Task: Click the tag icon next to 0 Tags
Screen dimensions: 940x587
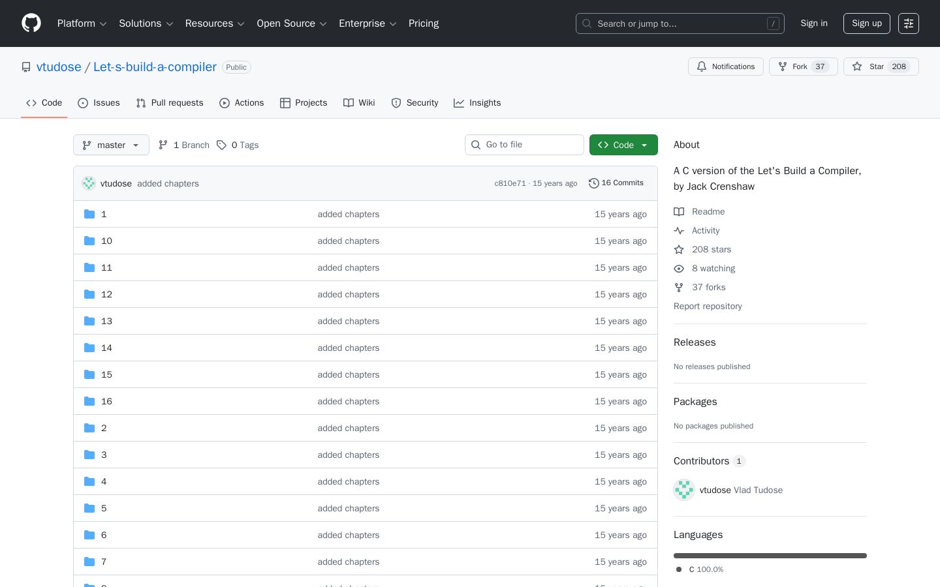Action: click(221, 145)
